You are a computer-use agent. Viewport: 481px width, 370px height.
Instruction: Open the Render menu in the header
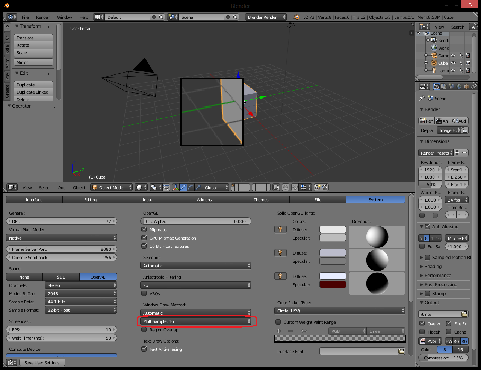(x=42, y=17)
